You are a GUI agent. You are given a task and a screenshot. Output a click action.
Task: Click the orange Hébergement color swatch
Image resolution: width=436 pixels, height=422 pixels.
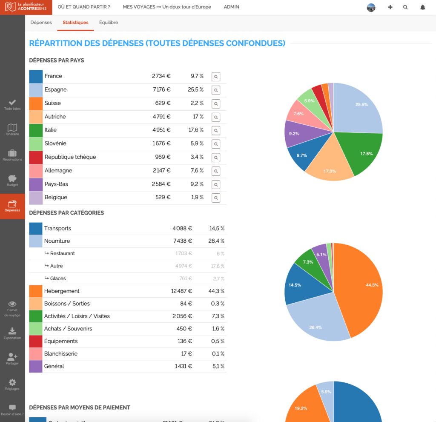click(x=36, y=291)
